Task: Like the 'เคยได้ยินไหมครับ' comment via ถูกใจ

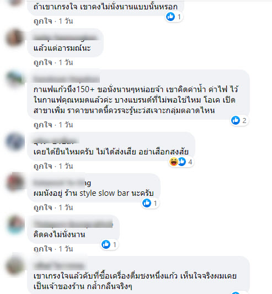Action: (x=43, y=167)
